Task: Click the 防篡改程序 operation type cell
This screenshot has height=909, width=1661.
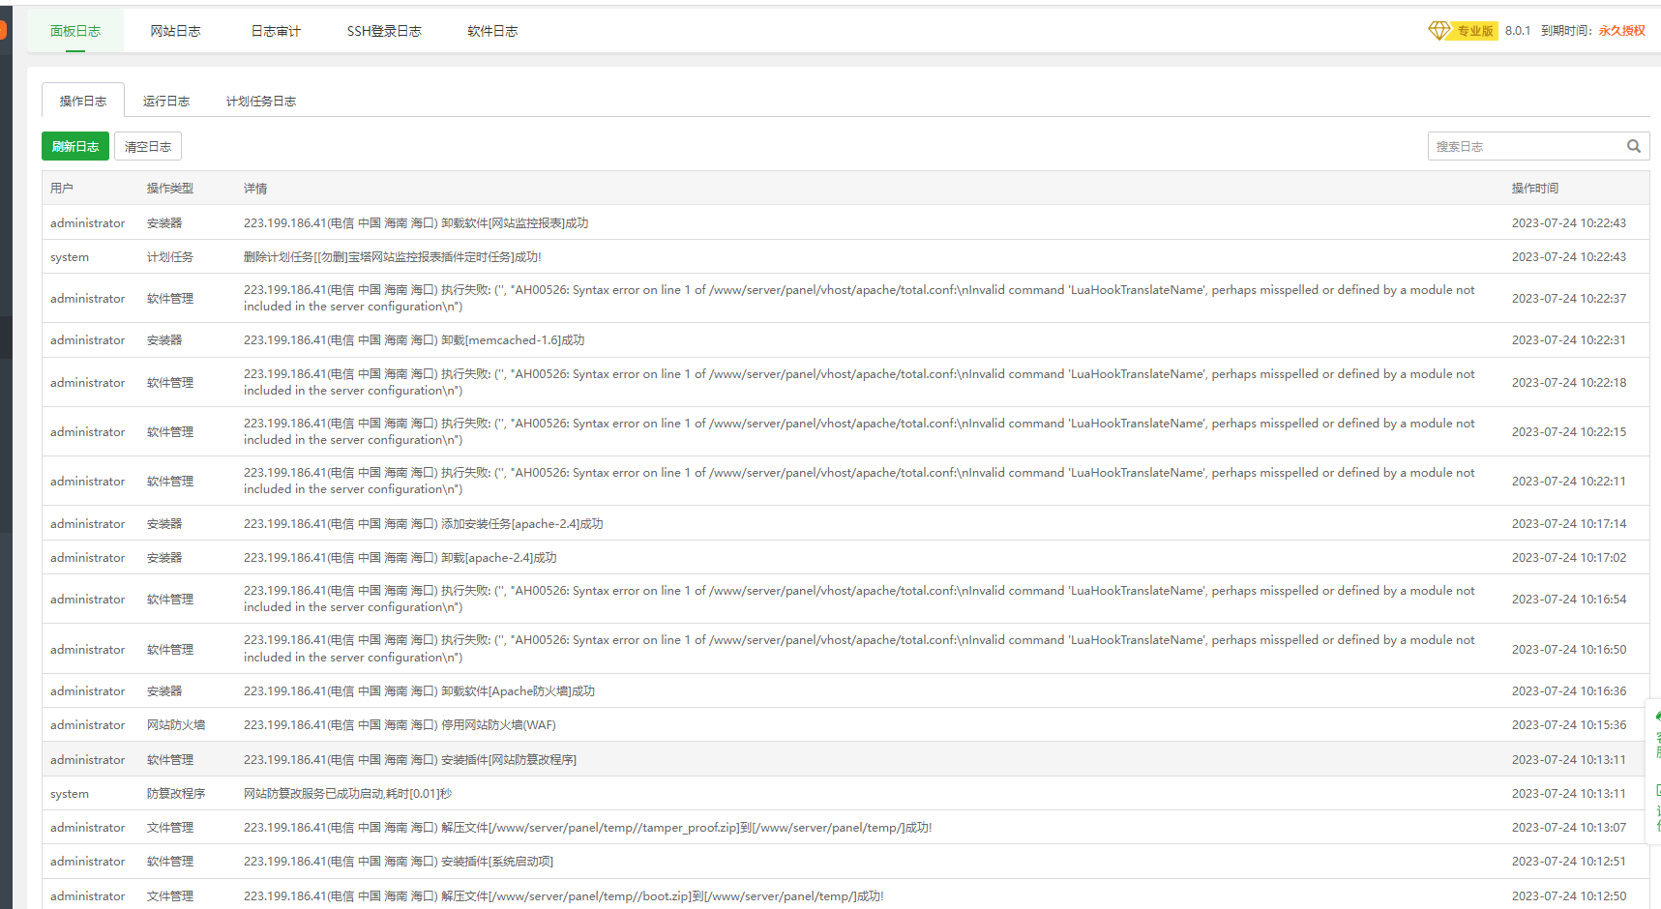Action: point(176,793)
